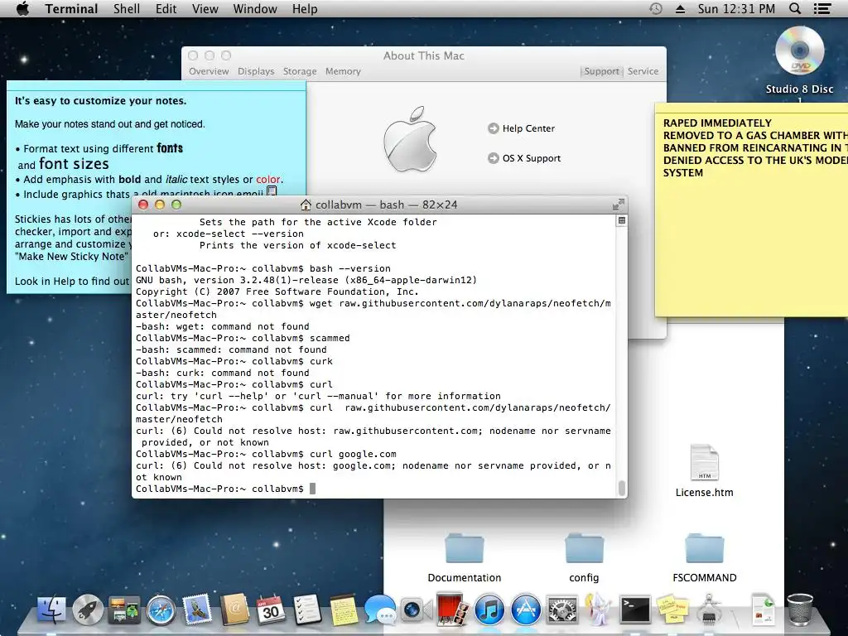
Task: Open the Documentation folder
Action: pyautogui.click(x=464, y=549)
